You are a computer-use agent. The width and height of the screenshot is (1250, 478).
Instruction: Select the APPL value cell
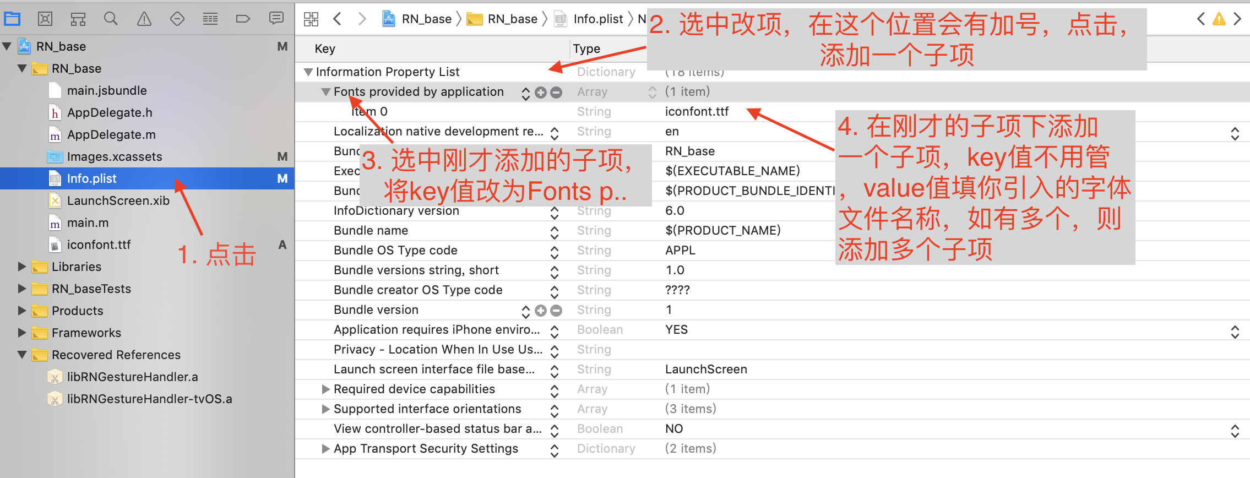(680, 251)
